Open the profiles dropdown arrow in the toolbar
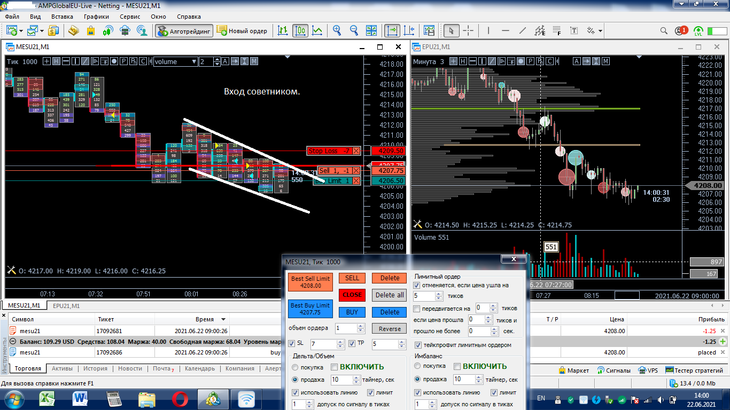This screenshot has width=730, height=410. click(42, 31)
